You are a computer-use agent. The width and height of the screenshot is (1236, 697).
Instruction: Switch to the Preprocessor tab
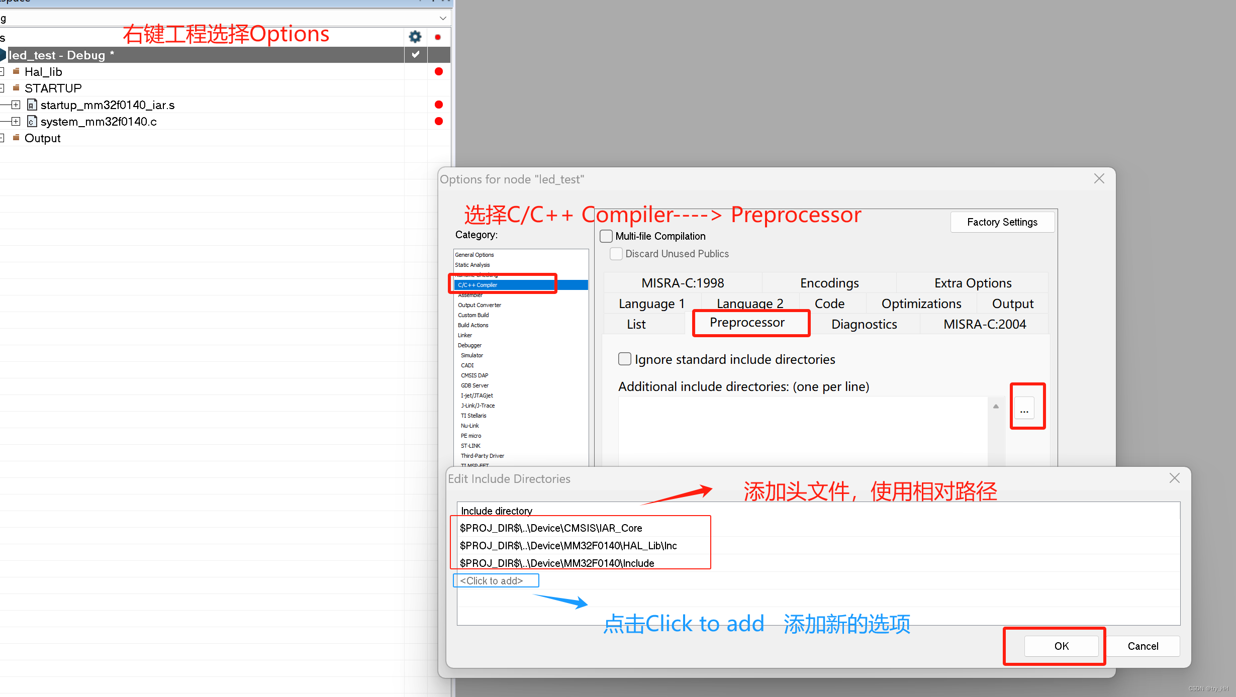(x=747, y=323)
